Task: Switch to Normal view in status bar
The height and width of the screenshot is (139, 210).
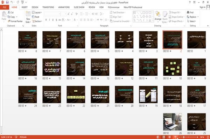Action: (x=158, y=137)
